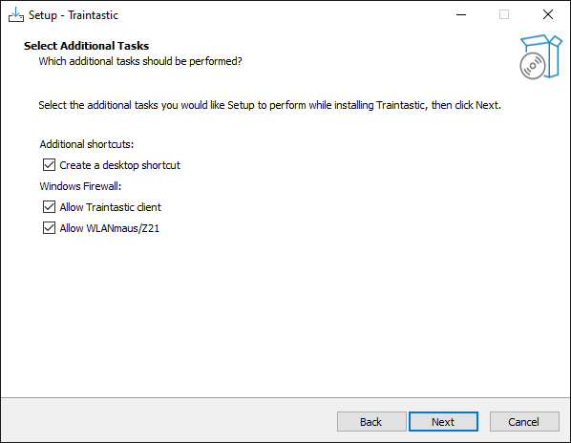This screenshot has width=571, height=443.
Task: Click the installer box with disc icon
Action: pyautogui.click(x=540, y=56)
